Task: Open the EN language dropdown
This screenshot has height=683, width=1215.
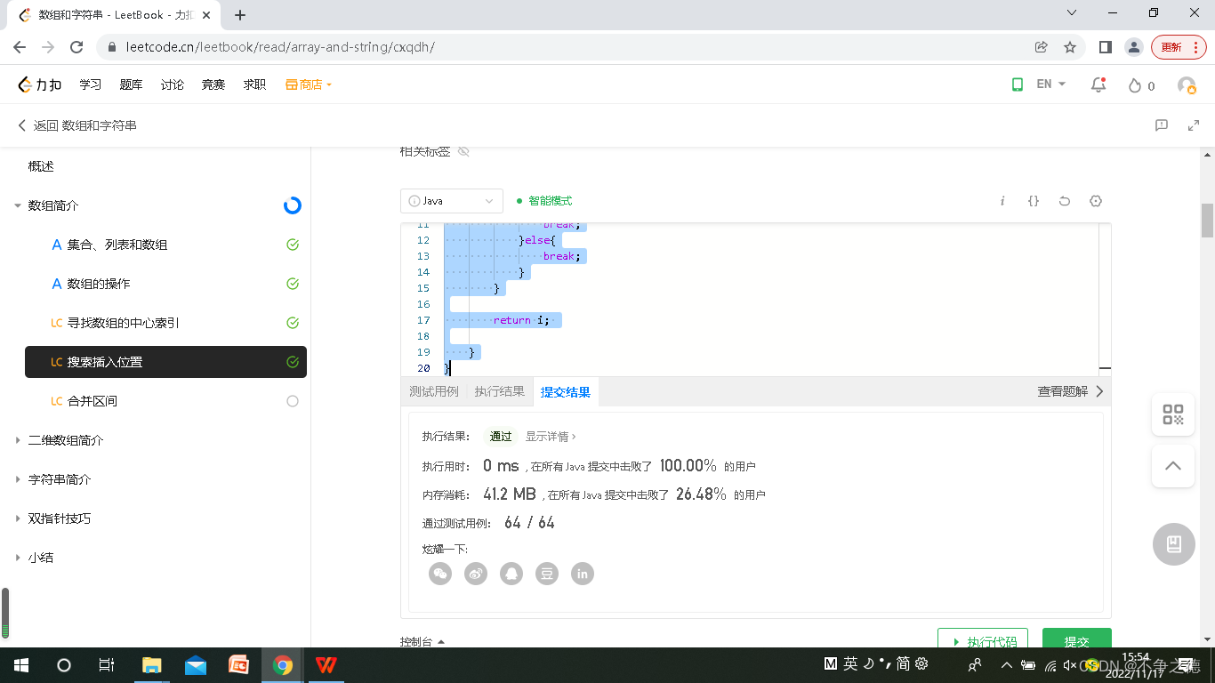Action: tap(1051, 84)
